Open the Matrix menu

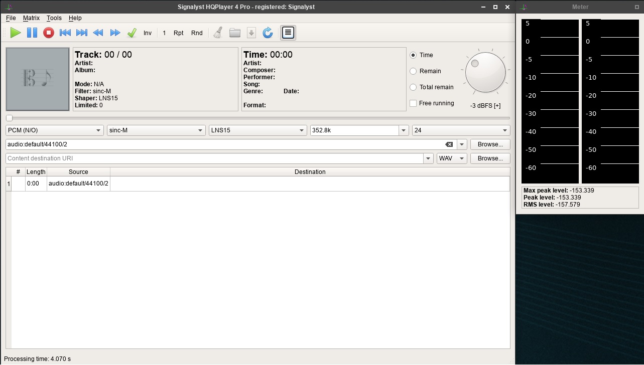click(x=31, y=18)
